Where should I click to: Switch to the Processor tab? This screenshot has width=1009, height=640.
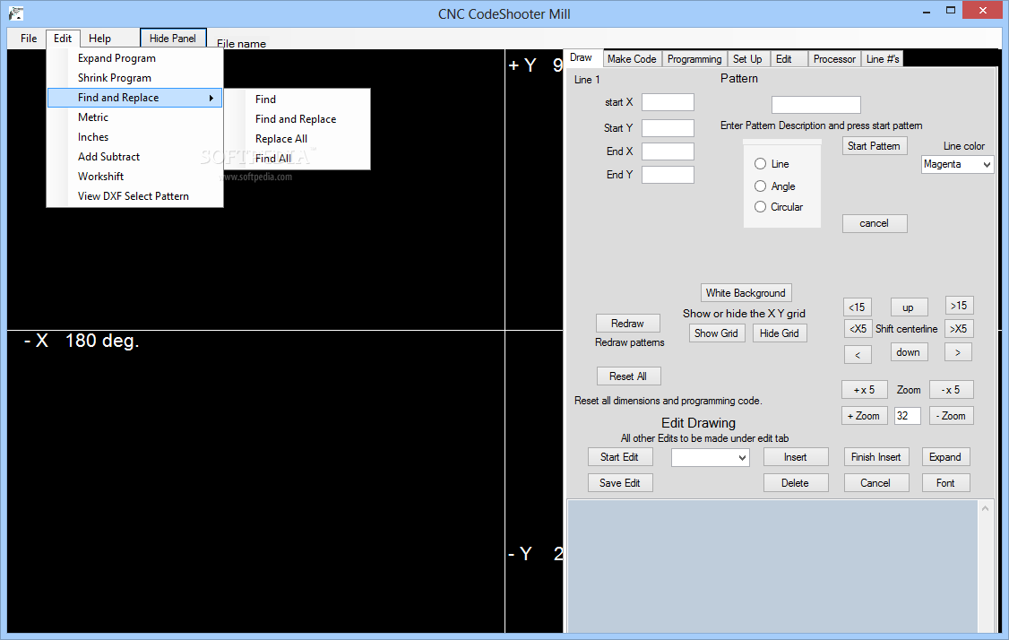click(834, 58)
